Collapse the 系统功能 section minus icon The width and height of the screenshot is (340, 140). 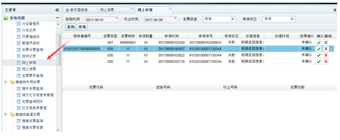point(57,18)
